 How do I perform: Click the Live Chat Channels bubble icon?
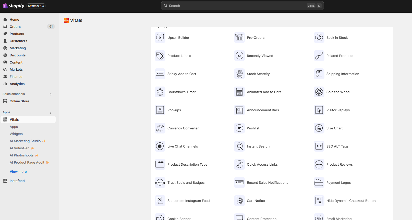[160, 146]
